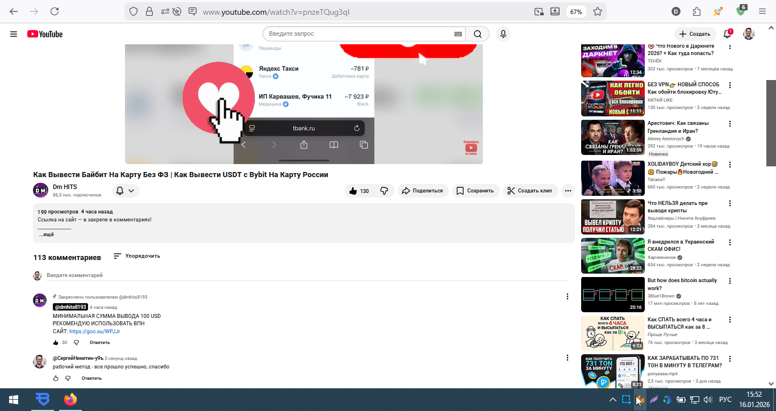Open the account avatar menu
The image size is (776, 411).
pyautogui.click(x=749, y=34)
